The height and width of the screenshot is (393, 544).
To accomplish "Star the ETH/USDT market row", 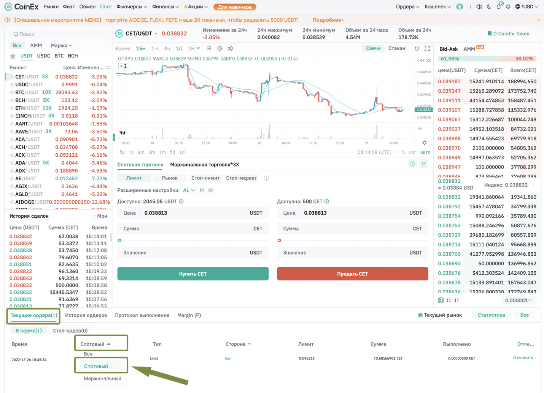I will [12, 108].
